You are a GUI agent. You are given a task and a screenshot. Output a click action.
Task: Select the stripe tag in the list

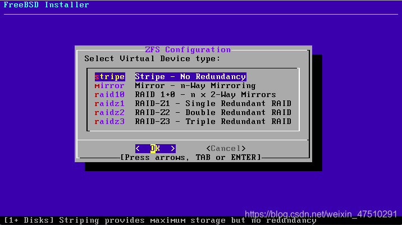tap(109, 77)
